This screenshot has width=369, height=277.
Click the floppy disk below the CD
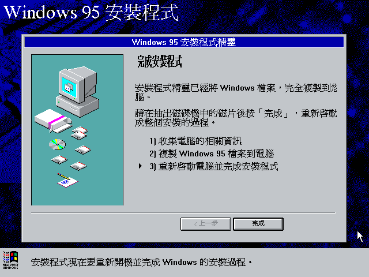(59, 160)
